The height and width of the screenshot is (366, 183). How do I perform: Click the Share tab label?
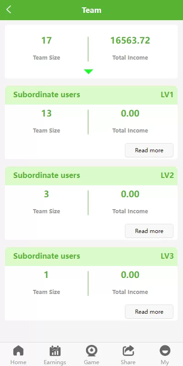pyautogui.click(x=128, y=362)
